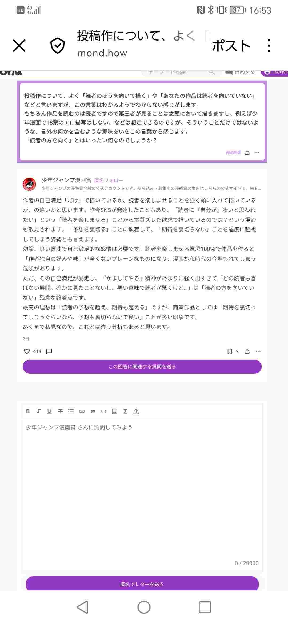Toggle underline formatting in the editor
Screen dimensions: 288x624
49,411
